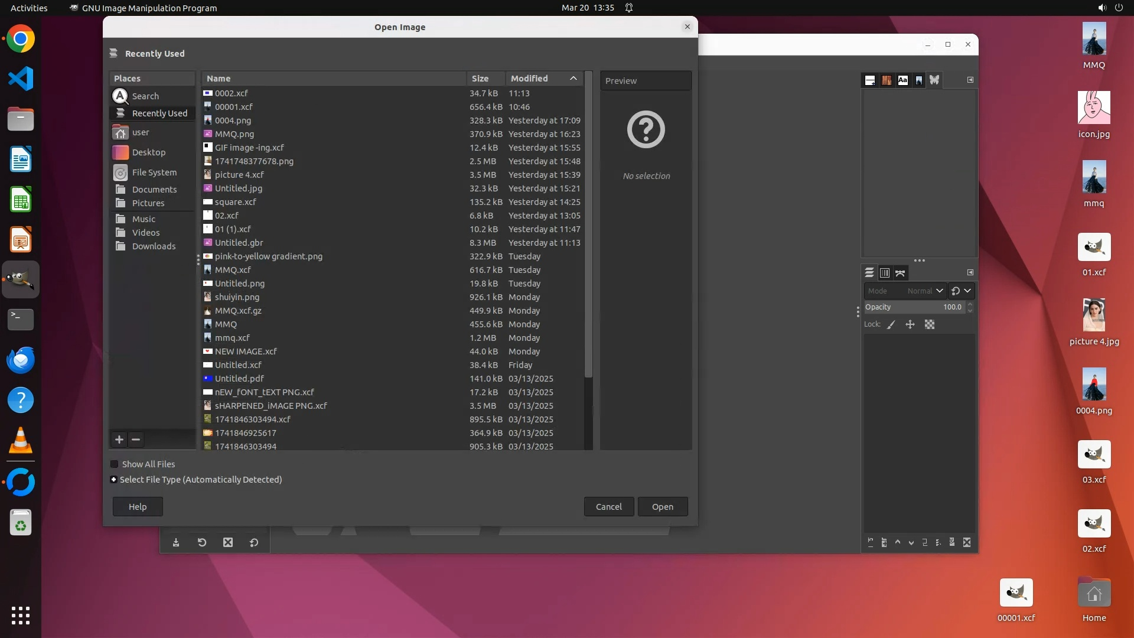Open the Fonts dockable tab
Screen dimensions: 1134x638
902,80
